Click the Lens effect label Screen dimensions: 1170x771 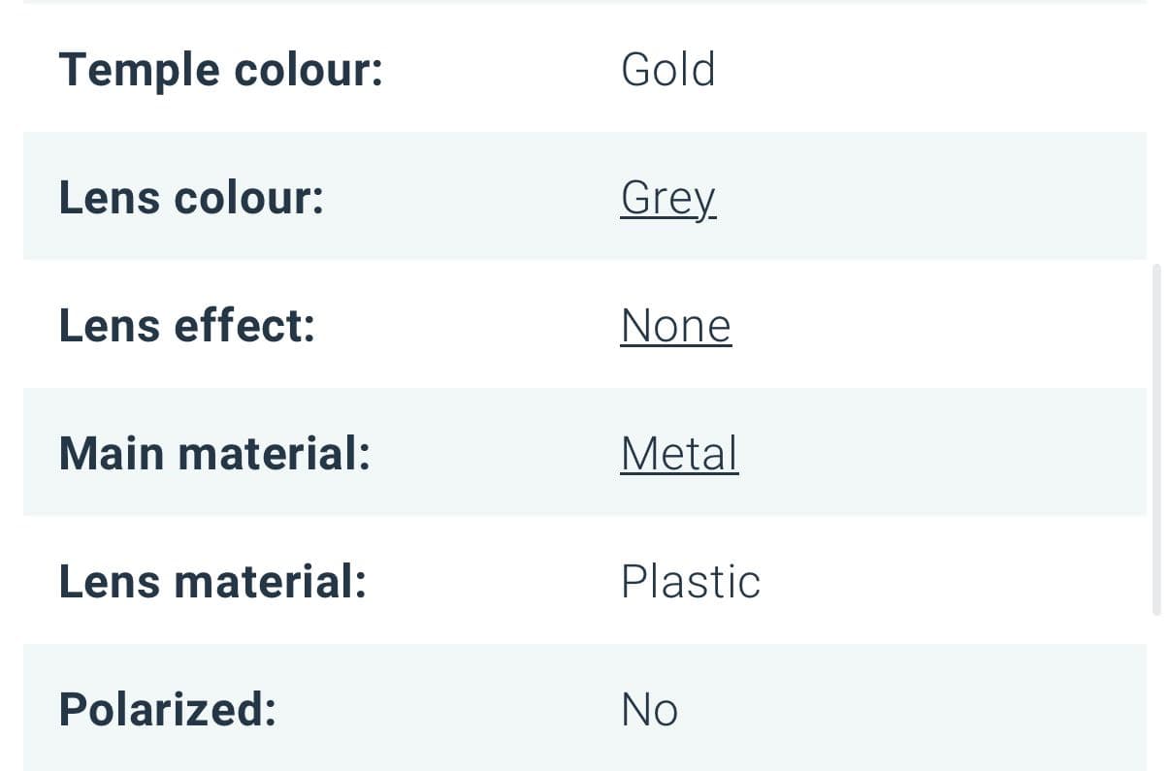coord(187,326)
